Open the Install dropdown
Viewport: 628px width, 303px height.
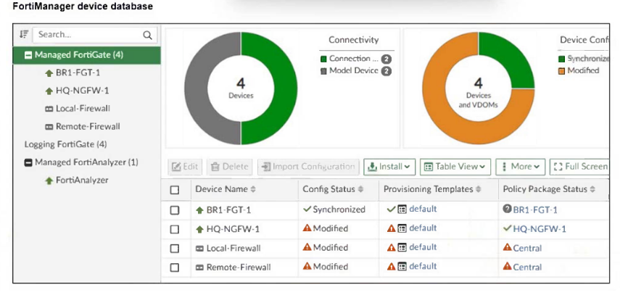pos(389,167)
